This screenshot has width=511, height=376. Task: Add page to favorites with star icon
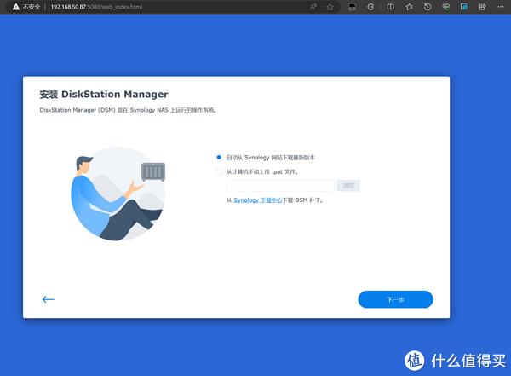tap(330, 7)
